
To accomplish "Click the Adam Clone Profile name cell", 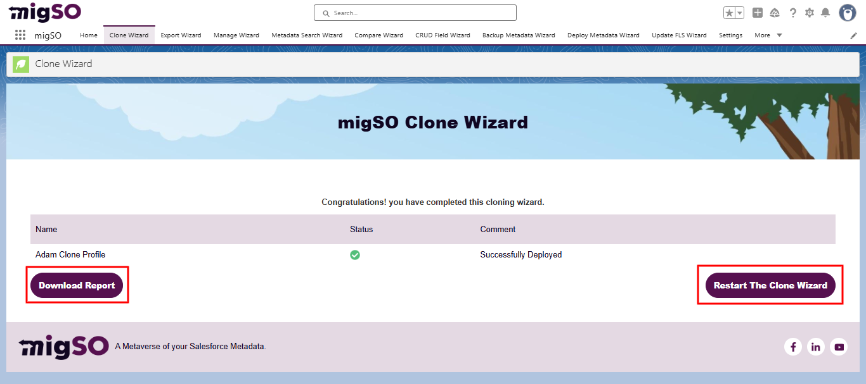I will coord(70,254).
